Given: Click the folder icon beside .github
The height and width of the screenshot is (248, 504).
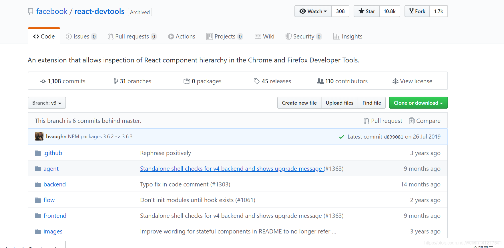Looking at the screenshot, I should click(38, 153).
